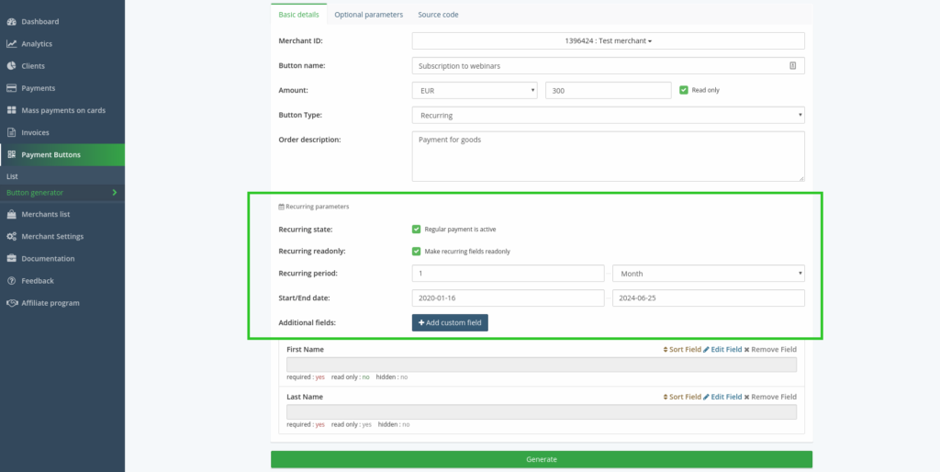Click the Last Name preview input
940x472 pixels.
(x=542, y=412)
